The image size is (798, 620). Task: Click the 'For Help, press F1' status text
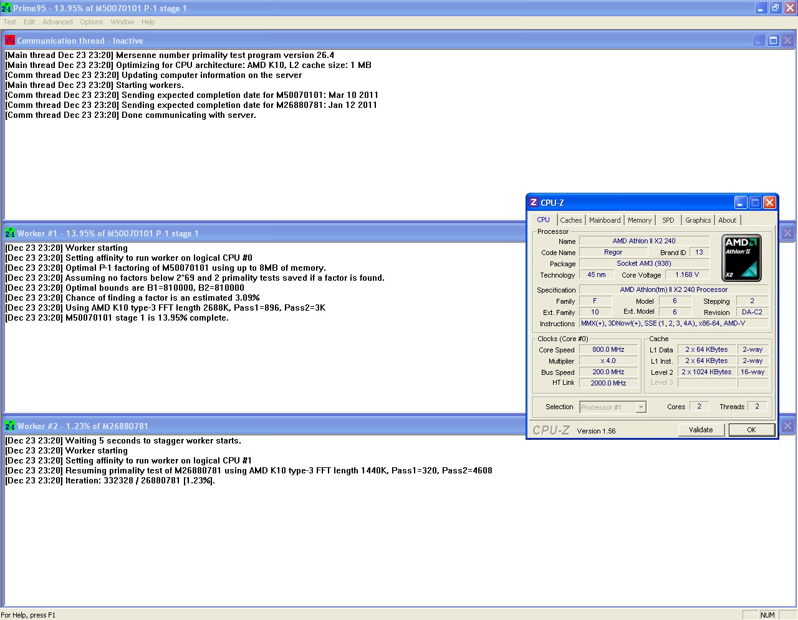point(28,615)
